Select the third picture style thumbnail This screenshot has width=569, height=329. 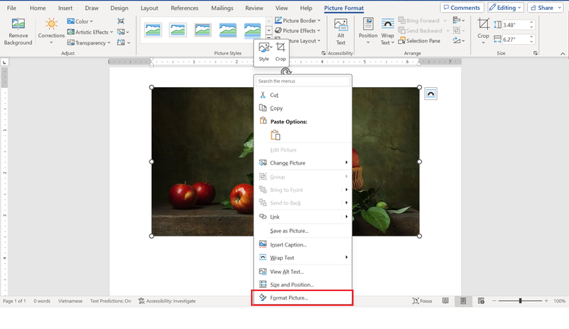click(203, 30)
